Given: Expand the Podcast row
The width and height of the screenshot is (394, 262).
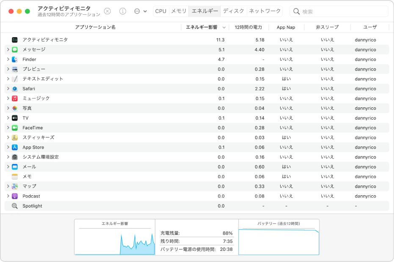Looking at the screenshot, I should pos(8,196).
